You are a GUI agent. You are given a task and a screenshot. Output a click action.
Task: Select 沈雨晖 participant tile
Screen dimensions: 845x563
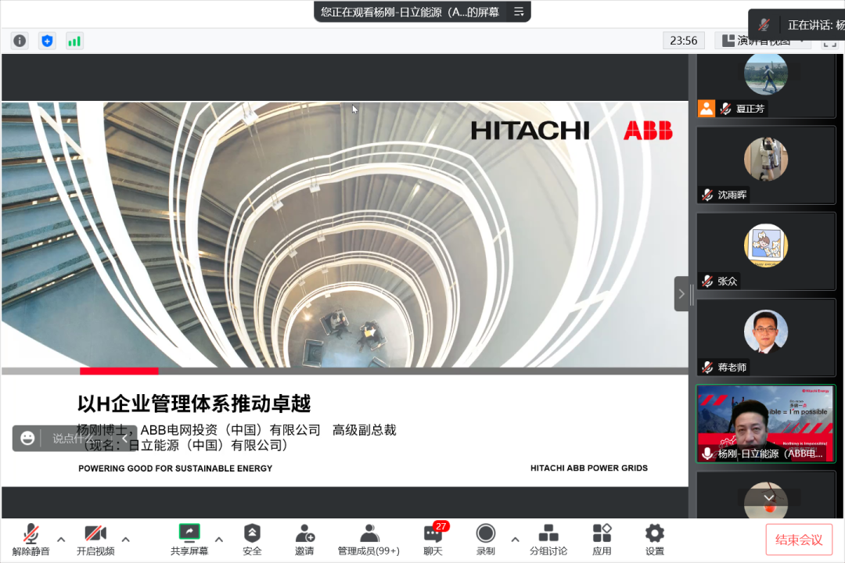(766, 166)
